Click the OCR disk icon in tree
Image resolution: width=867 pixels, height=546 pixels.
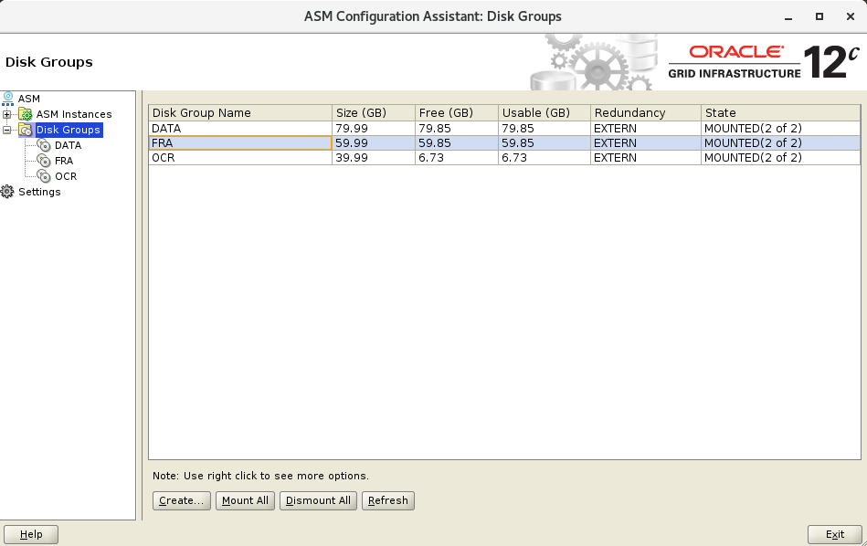44,176
